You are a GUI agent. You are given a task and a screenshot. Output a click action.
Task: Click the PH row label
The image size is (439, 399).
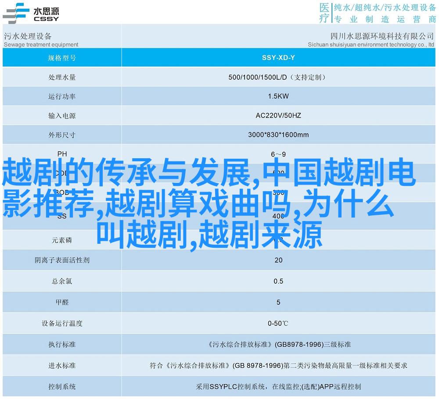[x=62, y=154]
